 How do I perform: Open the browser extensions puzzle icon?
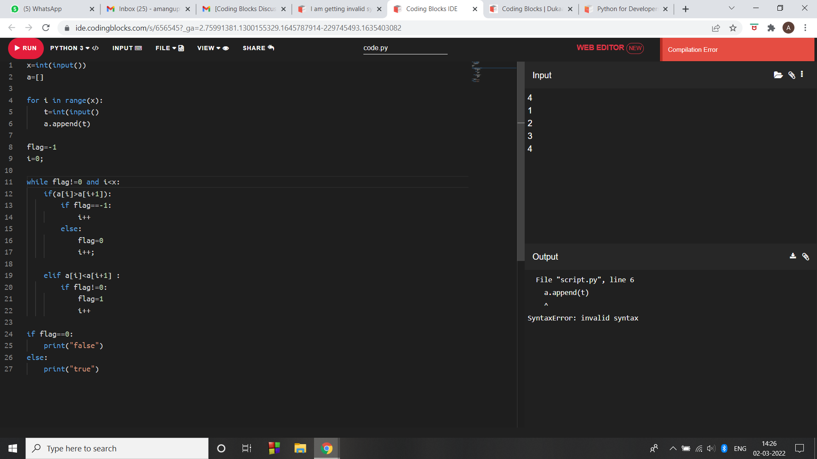[x=771, y=28]
